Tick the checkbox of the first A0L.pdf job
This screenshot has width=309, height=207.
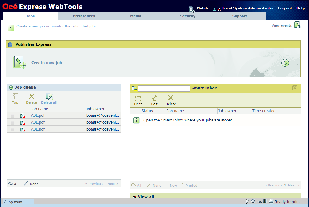[12, 115]
